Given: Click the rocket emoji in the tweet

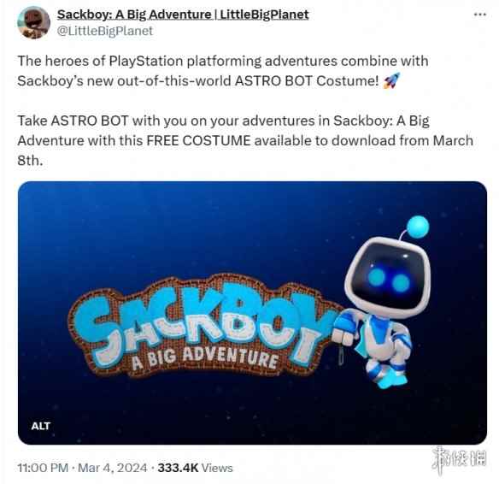Looking at the screenshot, I should tap(391, 80).
